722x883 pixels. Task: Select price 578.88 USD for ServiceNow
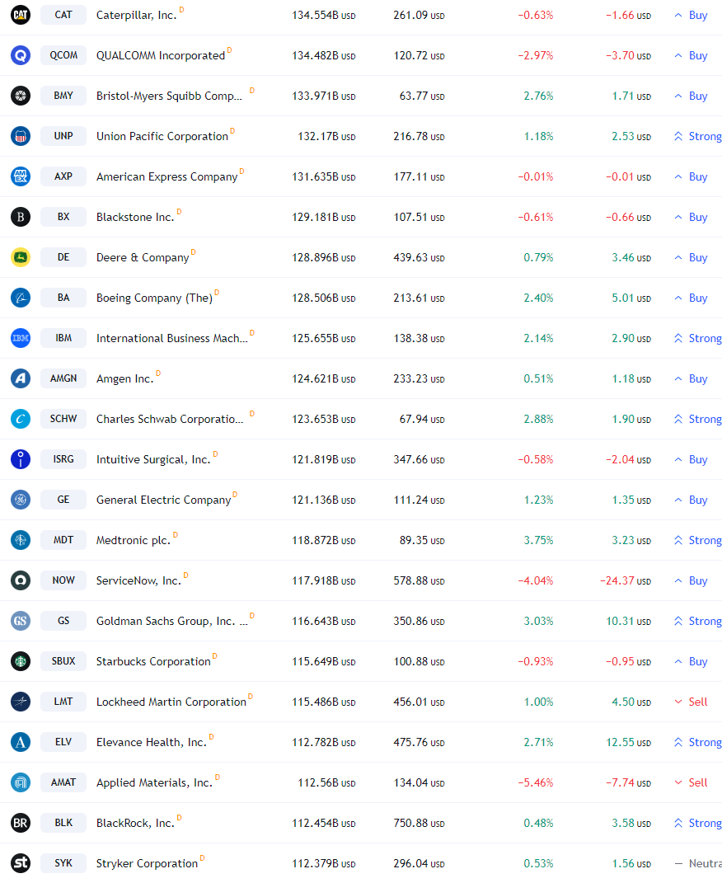click(419, 580)
